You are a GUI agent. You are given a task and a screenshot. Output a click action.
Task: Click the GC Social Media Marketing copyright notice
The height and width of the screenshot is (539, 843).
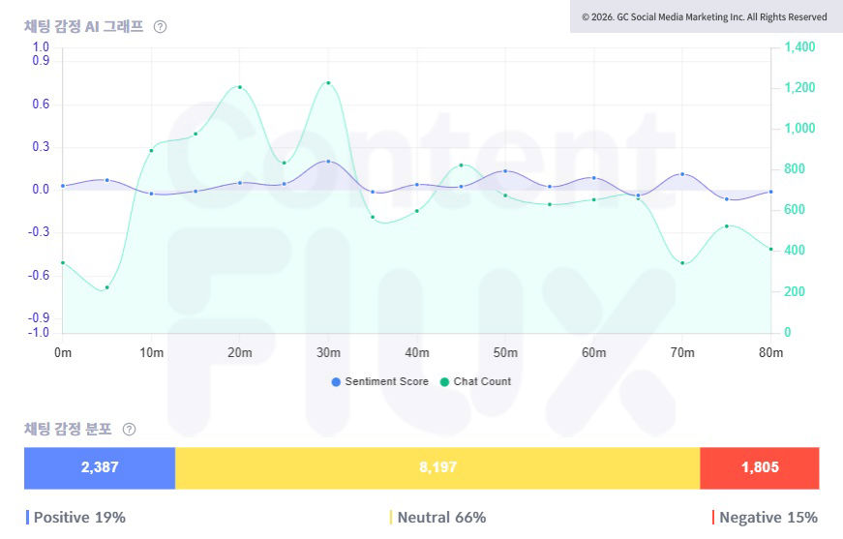(704, 16)
